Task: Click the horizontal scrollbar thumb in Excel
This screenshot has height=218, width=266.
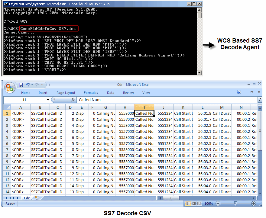Action: (x=171, y=198)
